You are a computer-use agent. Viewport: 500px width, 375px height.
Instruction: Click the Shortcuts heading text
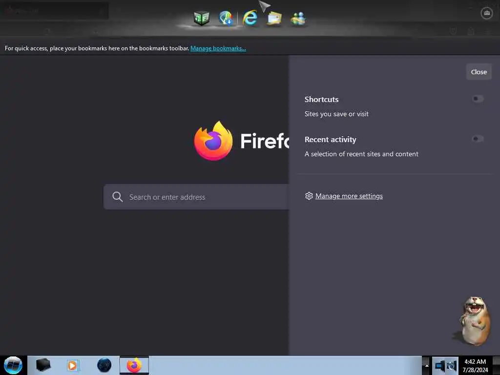(x=321, y=99)
